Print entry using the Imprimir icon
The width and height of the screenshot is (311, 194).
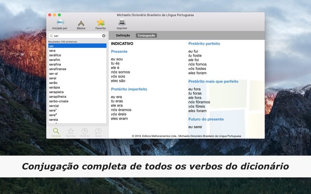coord(122,23)
